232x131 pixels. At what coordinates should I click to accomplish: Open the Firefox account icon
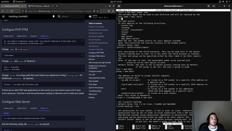109,11
